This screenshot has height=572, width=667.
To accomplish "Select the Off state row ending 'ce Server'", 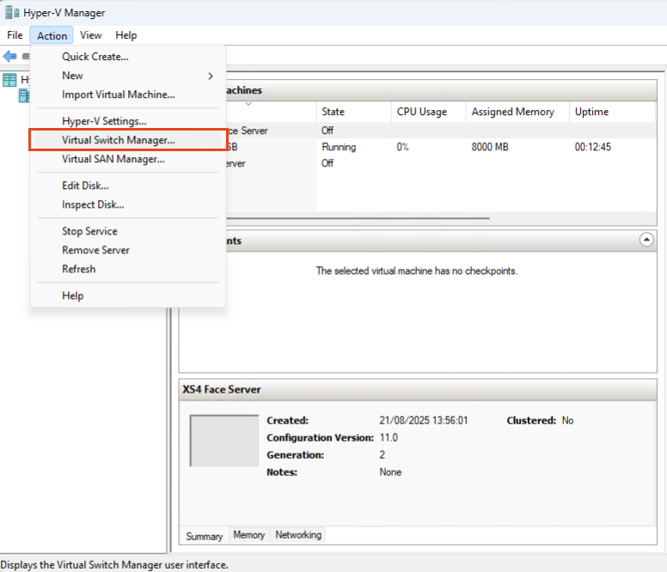I will (441, 131).
